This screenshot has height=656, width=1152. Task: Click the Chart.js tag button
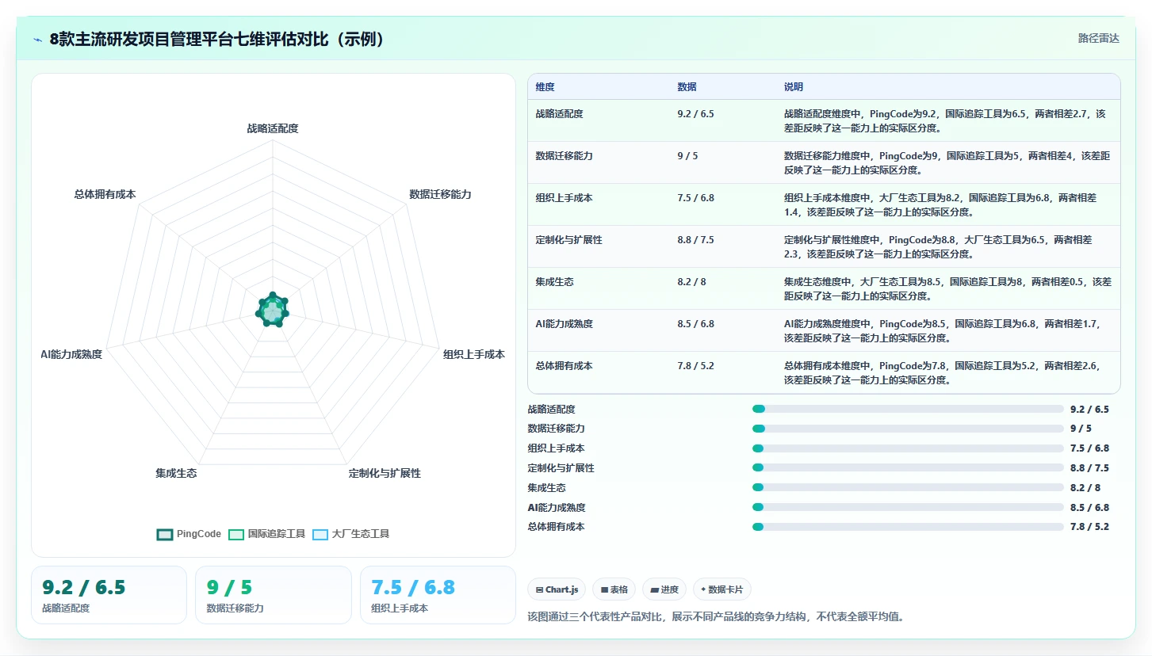click(557, 589)
